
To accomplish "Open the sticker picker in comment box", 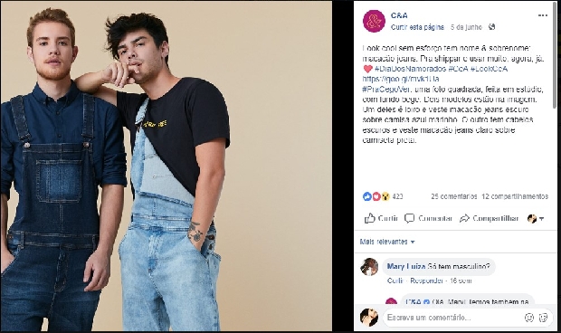I will (543, 318).
